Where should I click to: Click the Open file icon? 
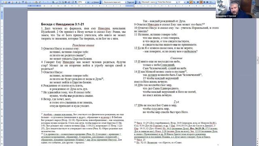[6, 2]
